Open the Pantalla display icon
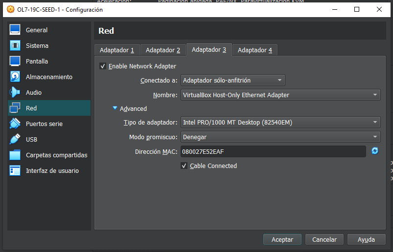This screenshot has height=252, width=393. click(x=15, y=61)
